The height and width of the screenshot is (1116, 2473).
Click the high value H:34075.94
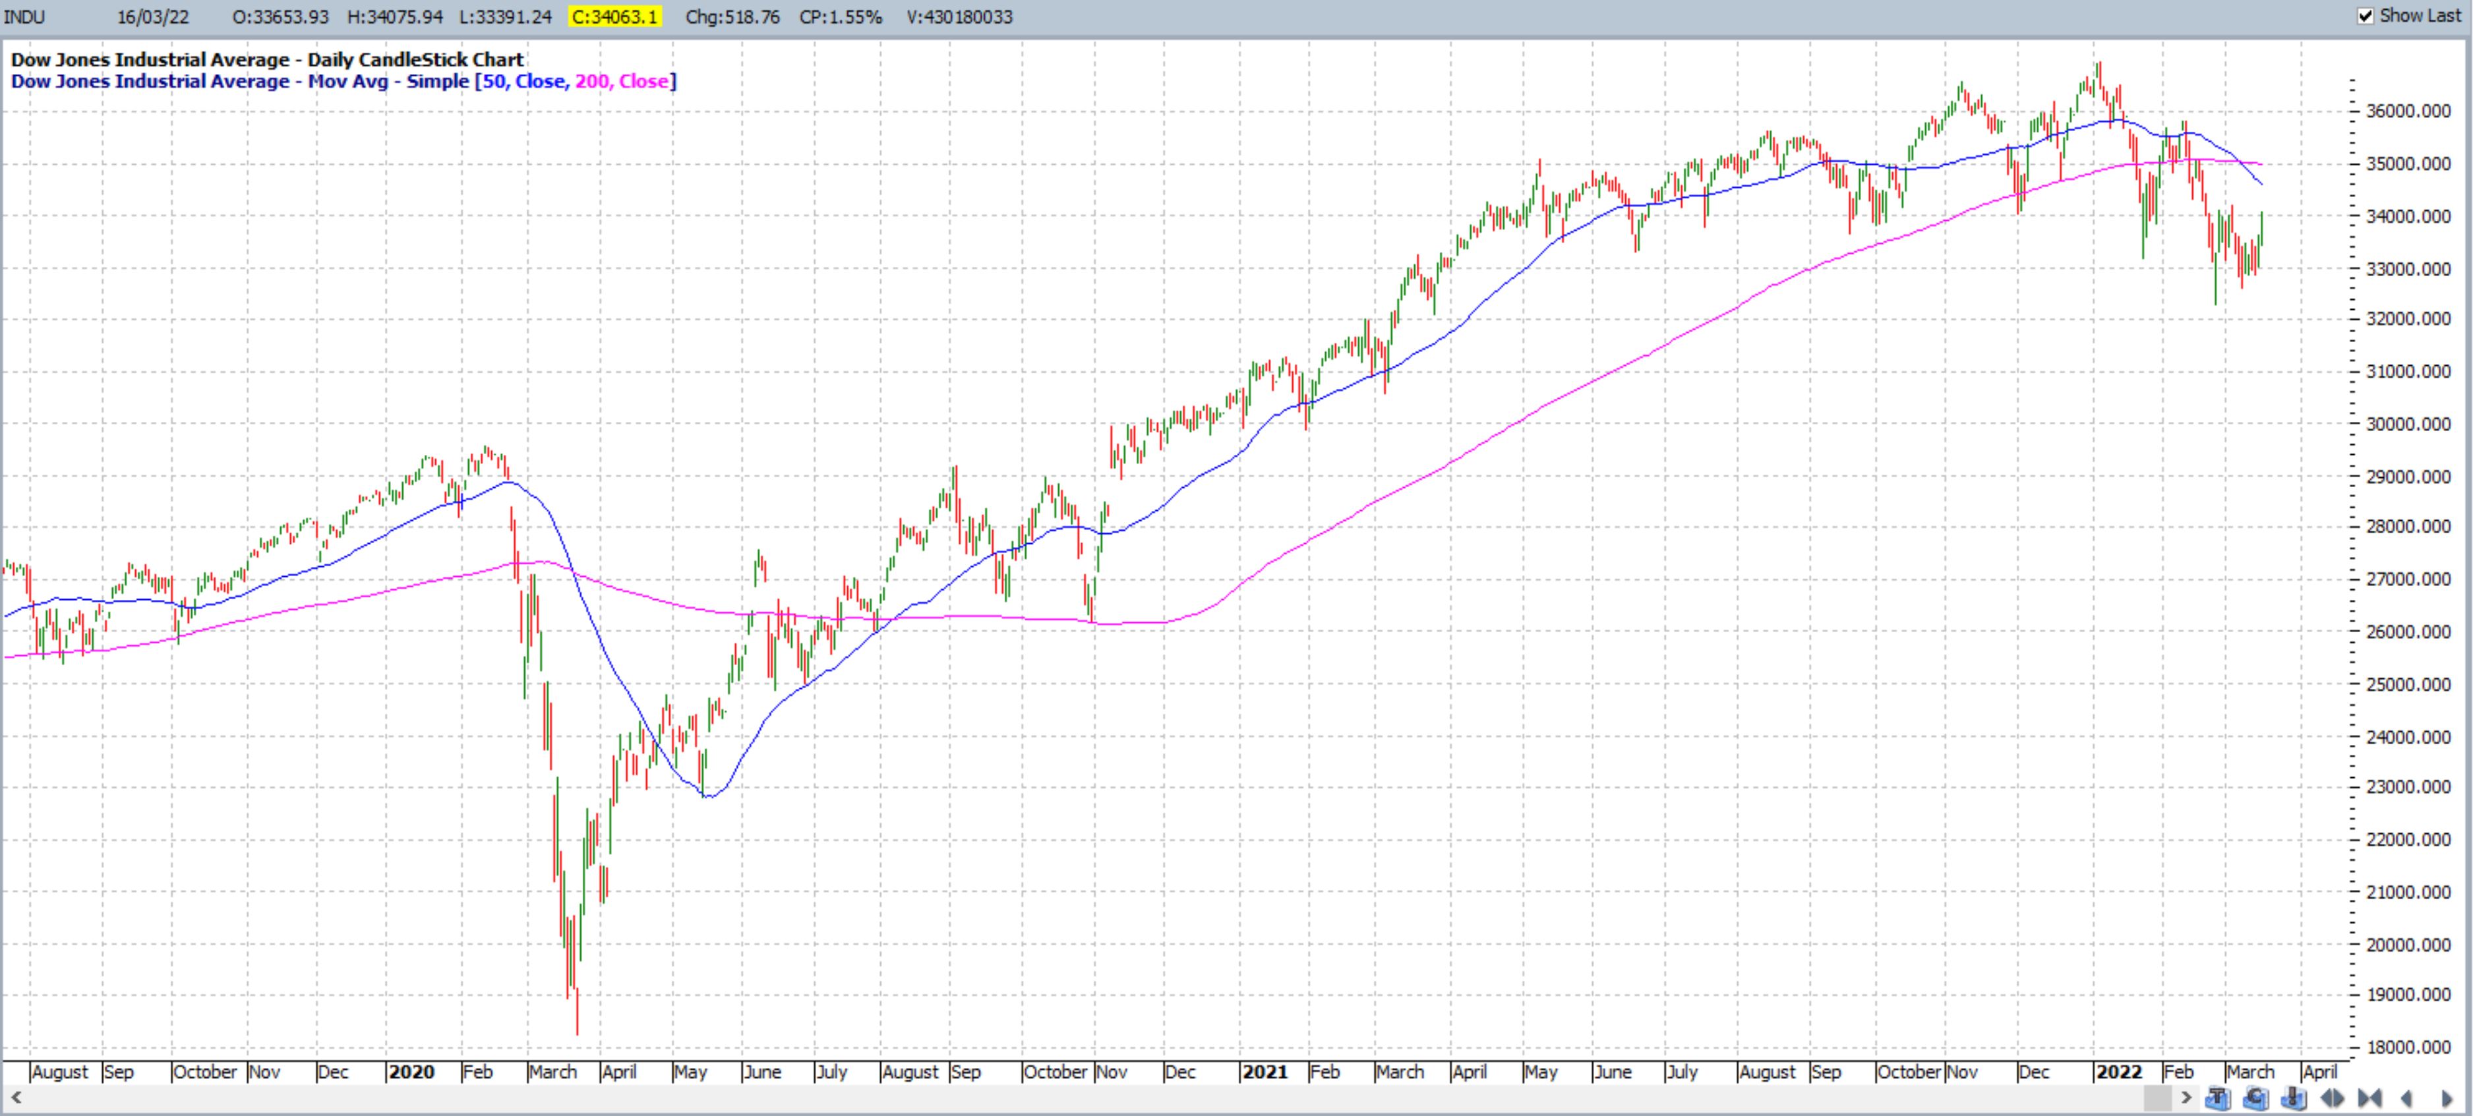pos(396,16)
